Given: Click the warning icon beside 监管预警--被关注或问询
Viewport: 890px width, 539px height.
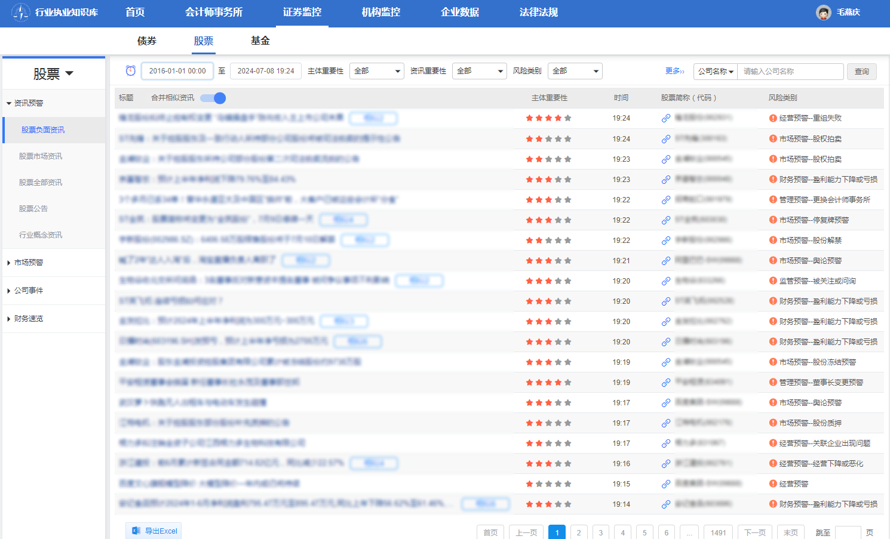Looking at the screenshot, I should coord(773,281).
